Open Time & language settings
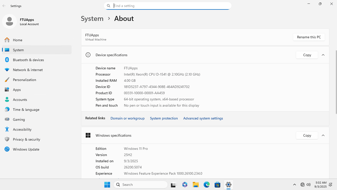 coord(26,110)
